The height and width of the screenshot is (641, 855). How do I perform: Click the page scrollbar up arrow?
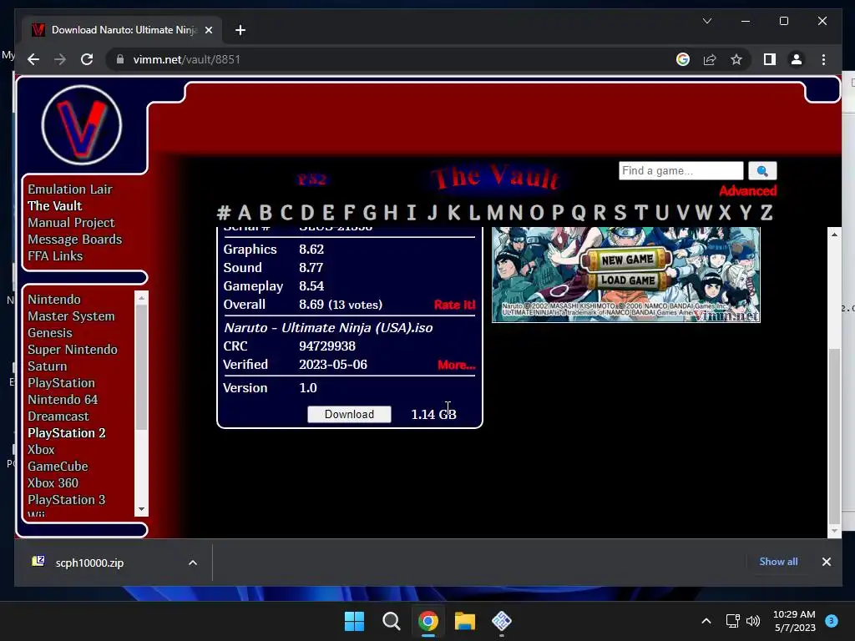834,235
